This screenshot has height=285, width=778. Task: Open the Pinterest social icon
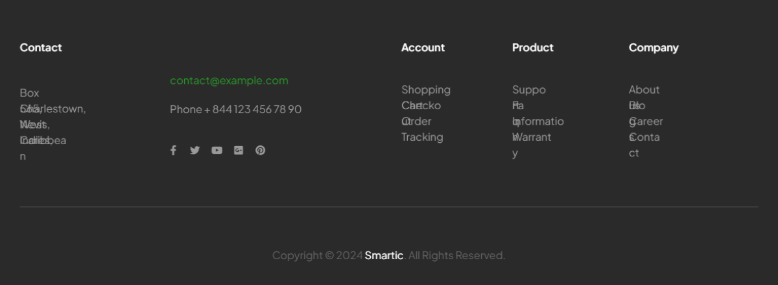tap(260, 150)
